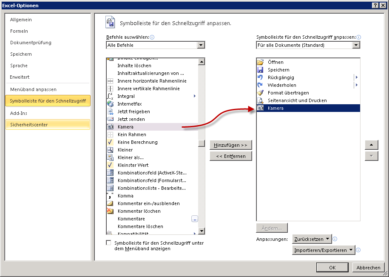Open the Menüband anpassen category
This screenshot has height=277, width=389.
tap(33, 89)
